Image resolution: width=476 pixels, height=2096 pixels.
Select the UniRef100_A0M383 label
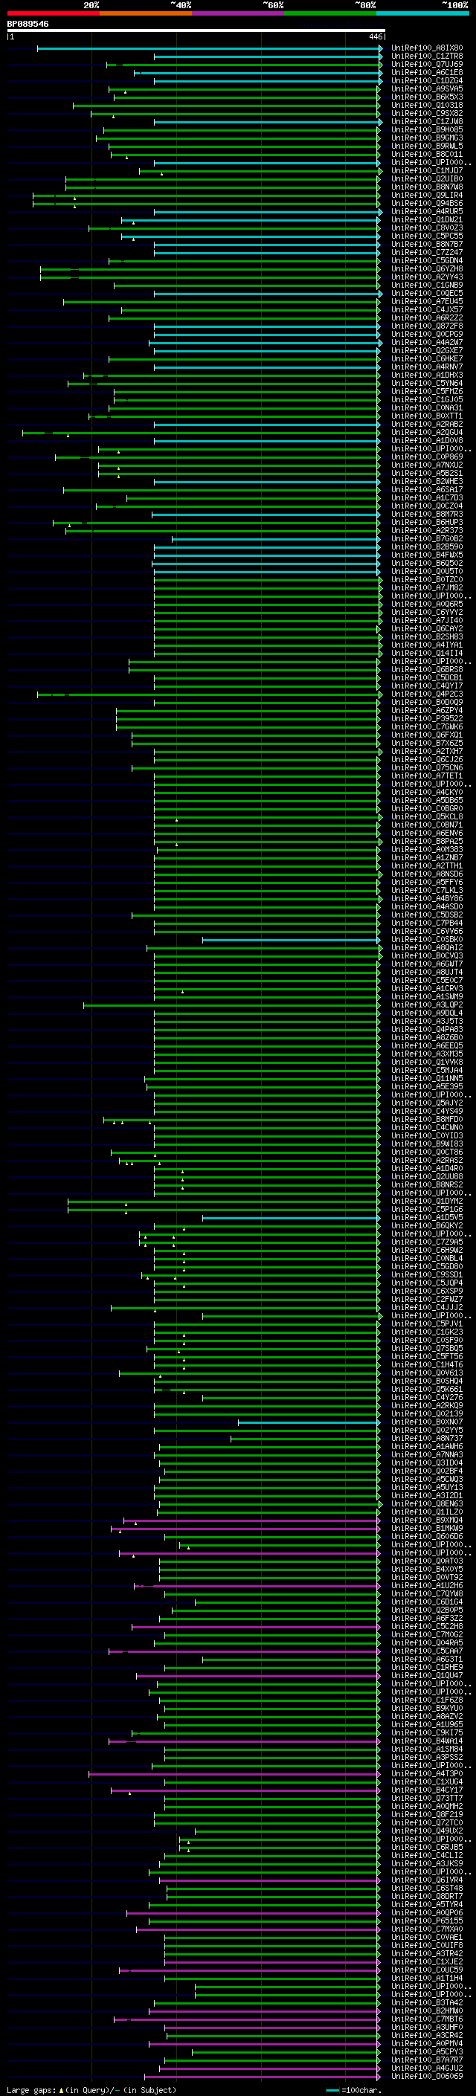pos(427,849)
